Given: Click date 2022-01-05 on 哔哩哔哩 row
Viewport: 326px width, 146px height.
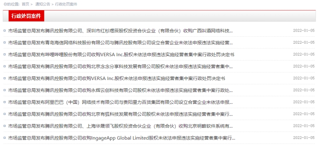Looking at the screenshot, I should [x=304, y=54].
